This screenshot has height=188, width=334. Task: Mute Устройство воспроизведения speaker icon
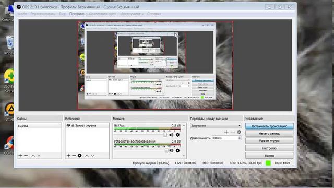pyautogui.click(x=171, y=150)
